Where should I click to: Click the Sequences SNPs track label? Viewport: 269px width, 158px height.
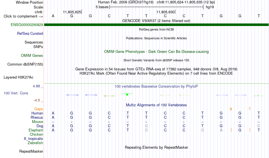(34, 44)
